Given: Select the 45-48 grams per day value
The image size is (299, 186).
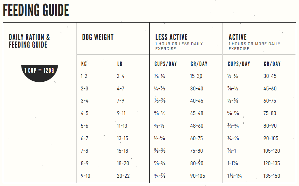Looking at the screenshot, I should point(196,113).
